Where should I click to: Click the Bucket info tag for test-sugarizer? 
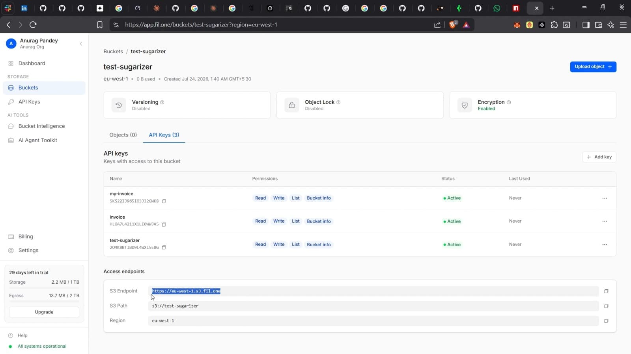[319, 245]
